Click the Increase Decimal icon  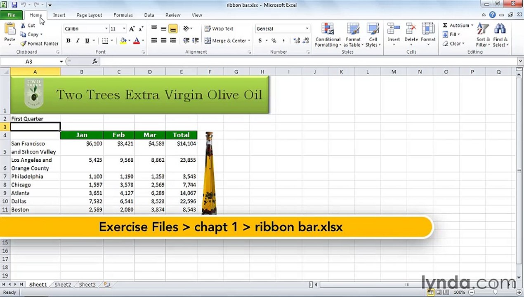(x=297, y=41)
